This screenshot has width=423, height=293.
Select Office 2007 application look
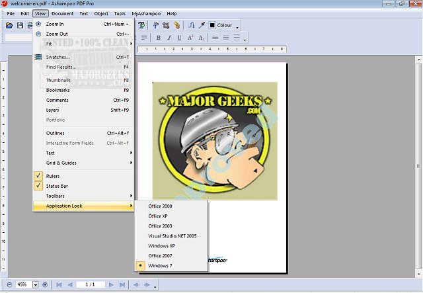[171, 256]
